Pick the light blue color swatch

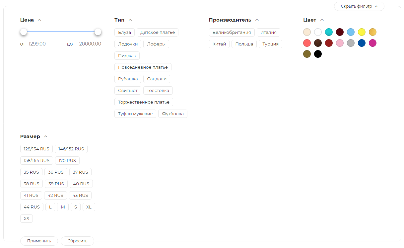[x=351, y=32]
